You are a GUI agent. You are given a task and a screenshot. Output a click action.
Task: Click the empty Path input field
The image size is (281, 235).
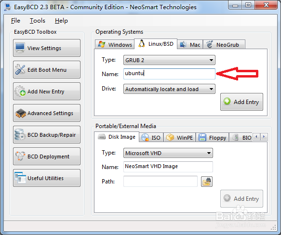(161, 181)
